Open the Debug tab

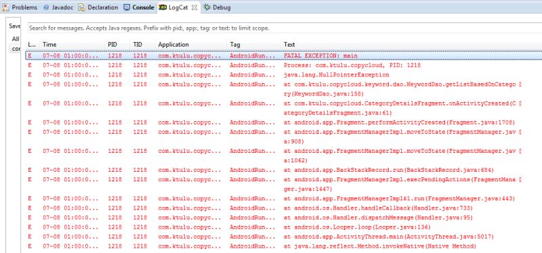217,7
